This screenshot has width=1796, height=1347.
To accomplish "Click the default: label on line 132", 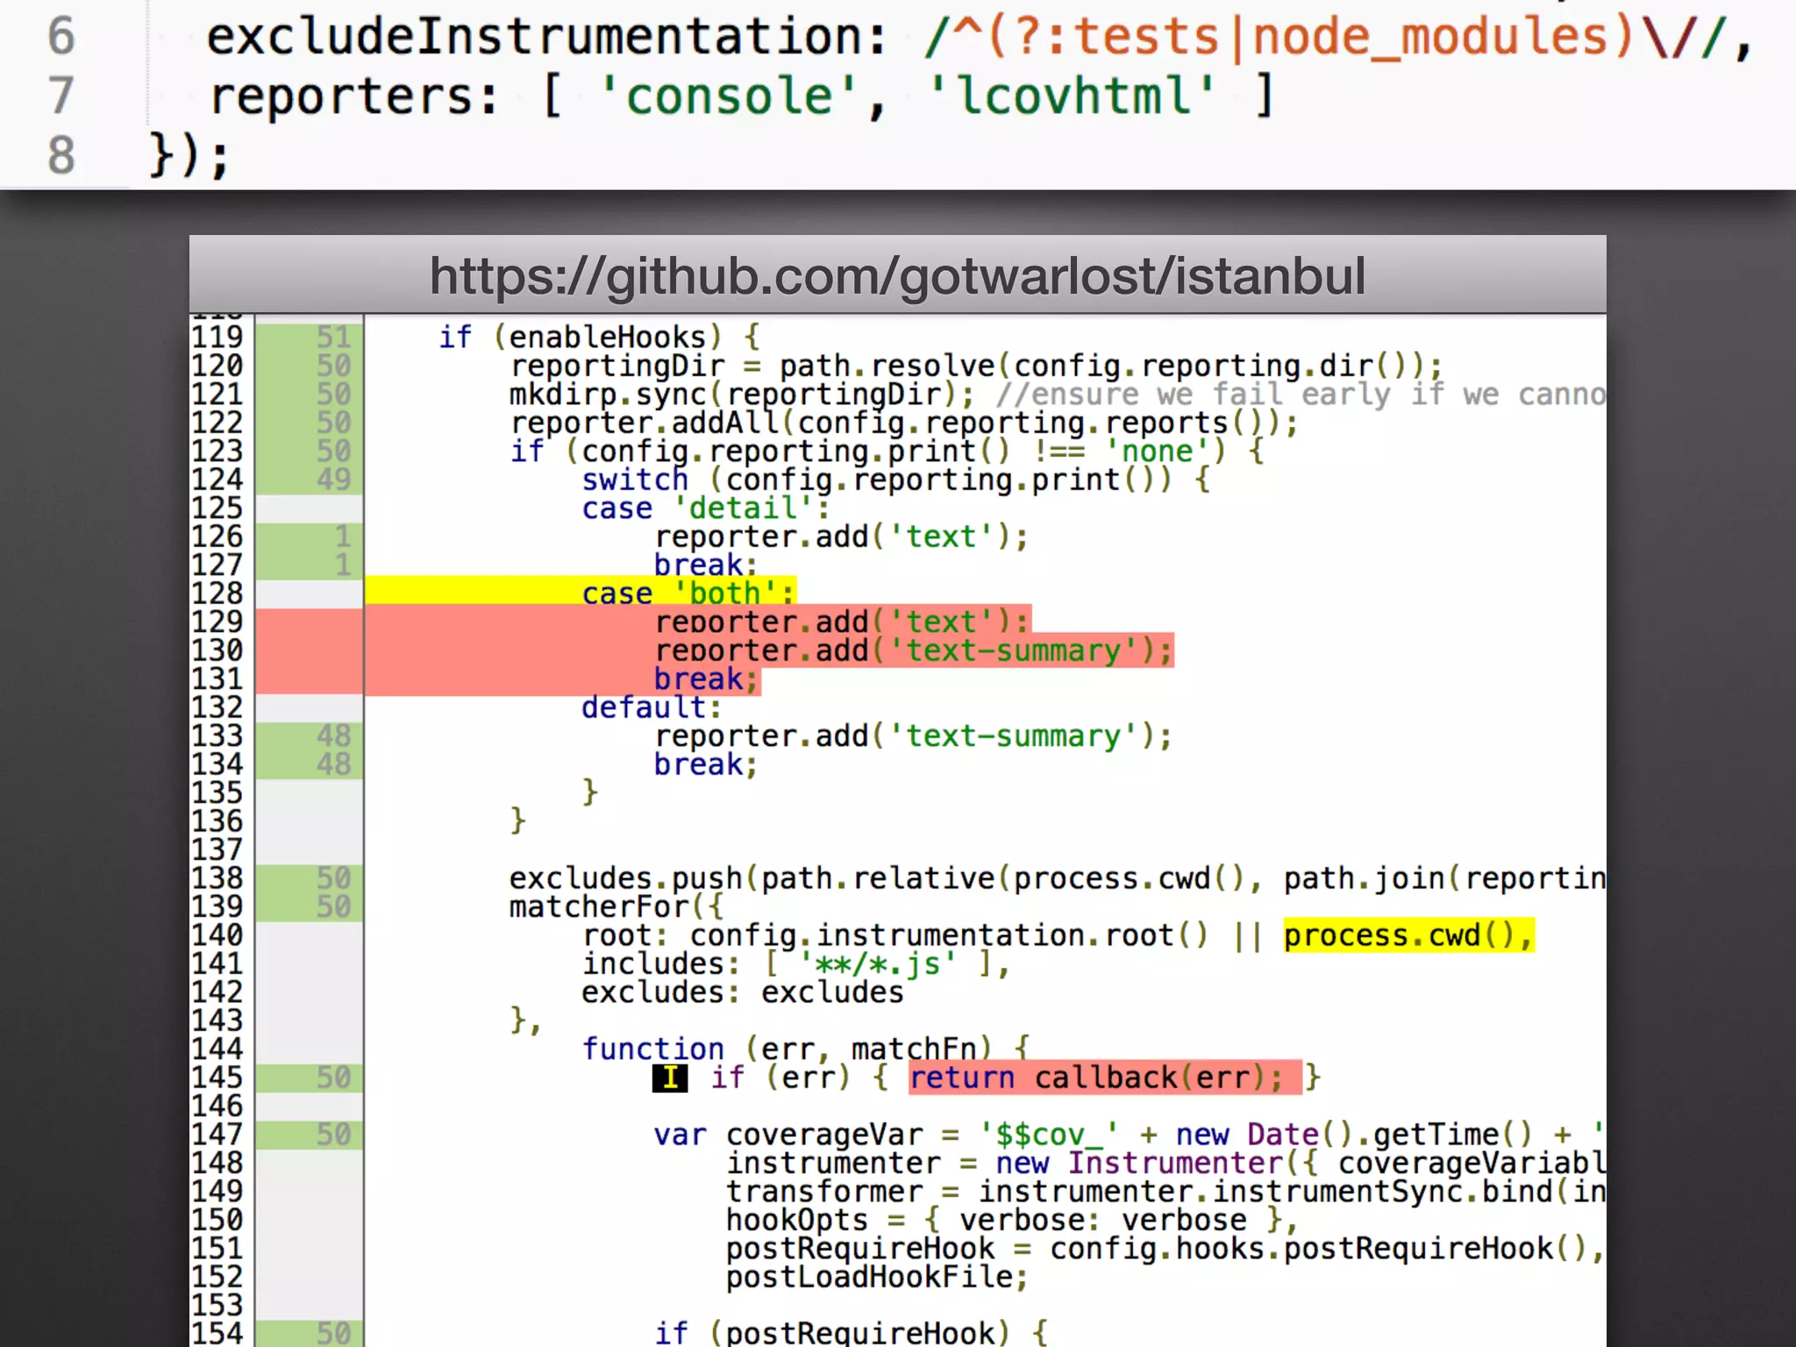I will (652, 708).
